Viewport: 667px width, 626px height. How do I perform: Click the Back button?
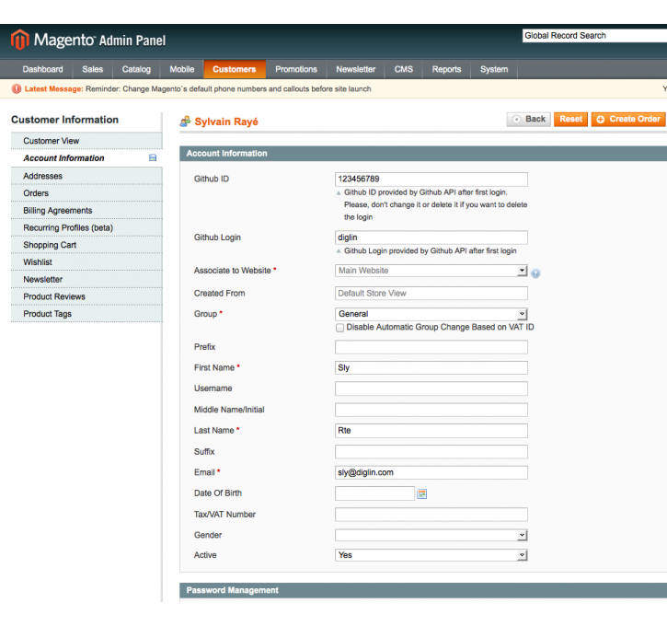[529, 120]
